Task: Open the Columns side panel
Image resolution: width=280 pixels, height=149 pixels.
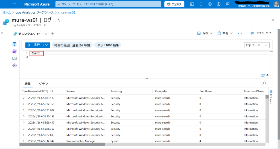Action: coord(271,97)
